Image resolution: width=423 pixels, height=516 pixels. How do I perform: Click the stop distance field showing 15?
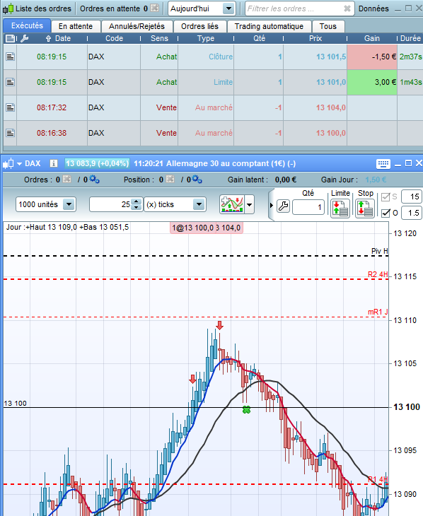coord(411,197)
